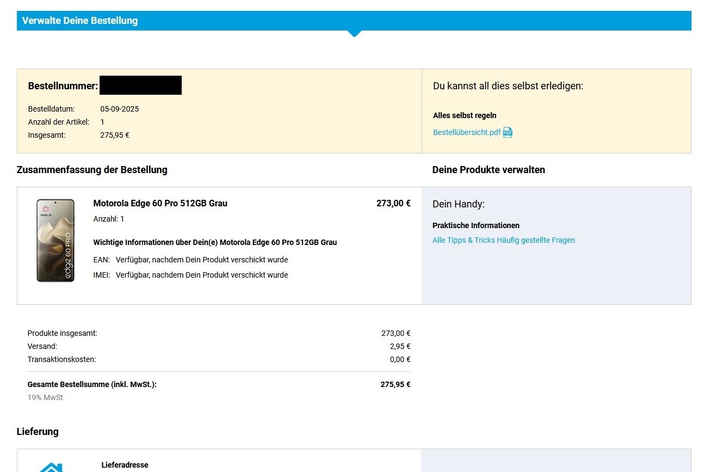Click the Versand cost 2,95 €
The image size is (710, 472).
pyautogui.click(x=400, y=346)
